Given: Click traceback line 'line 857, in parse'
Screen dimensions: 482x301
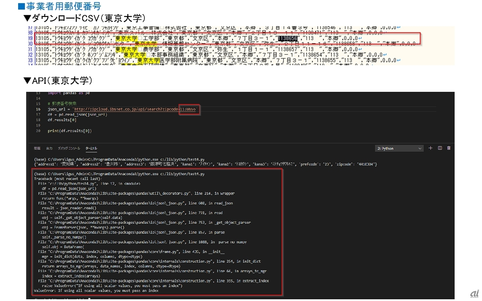Looking at the screenshot, I should pyautogui.click(x=131, y=232).
